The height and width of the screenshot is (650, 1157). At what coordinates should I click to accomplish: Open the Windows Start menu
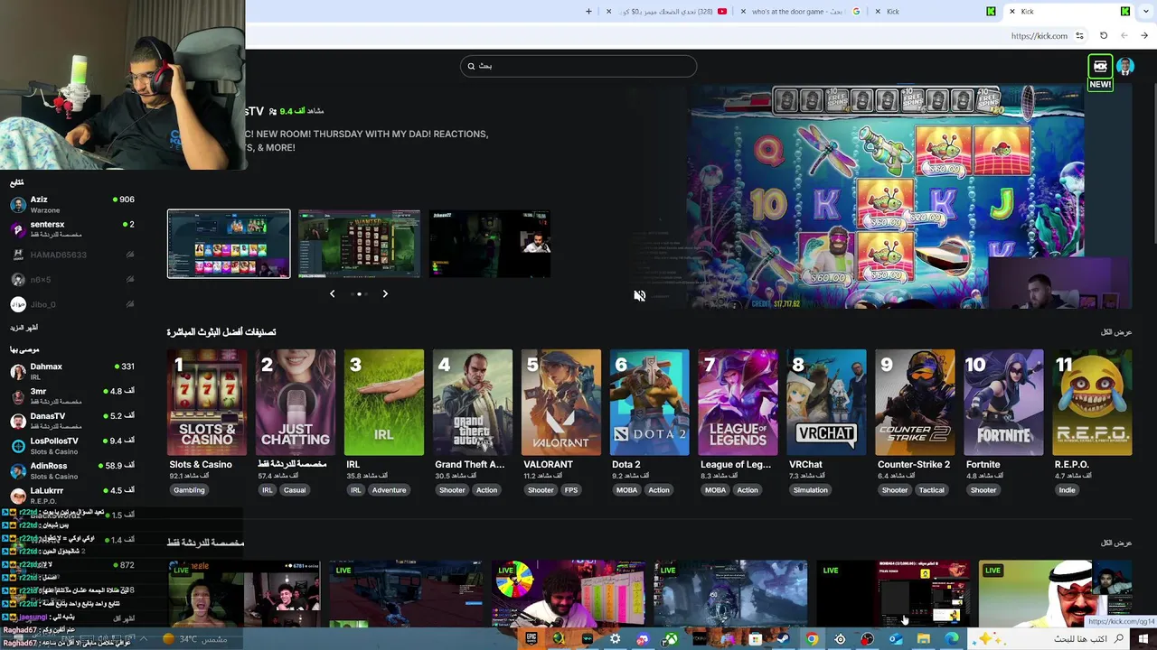(x=1142, y=639)
